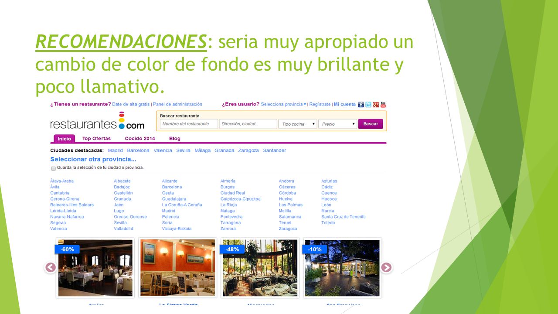Viewport: 558px width, 314px height.
Task: Switch to the Inicio tab
Action: click(x=65, y=139)
